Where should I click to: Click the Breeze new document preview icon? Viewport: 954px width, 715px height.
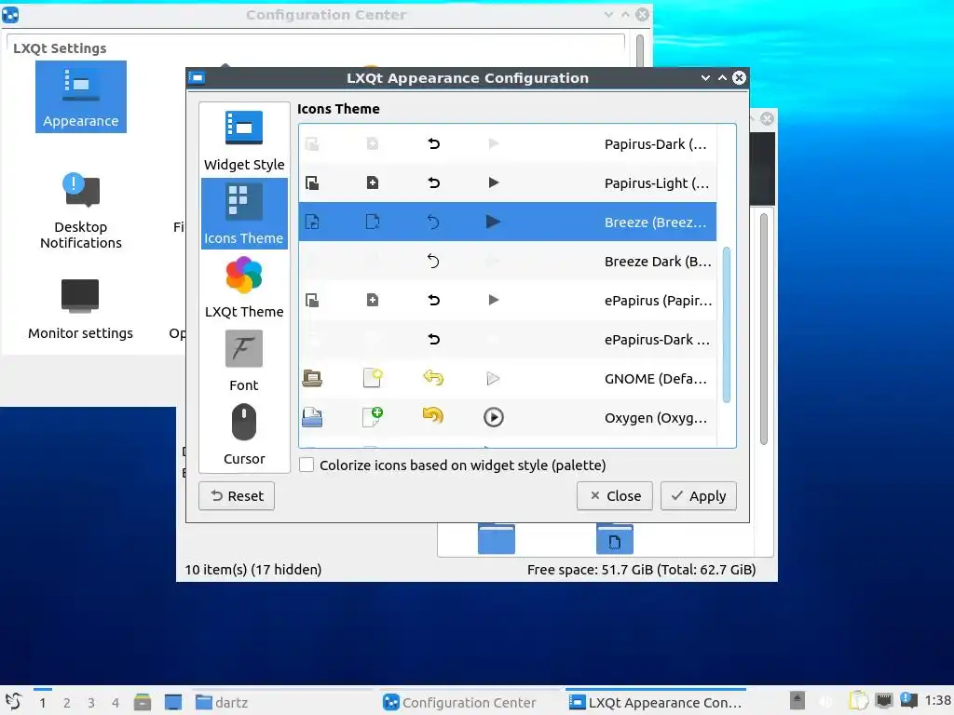click(x=373, y=222)
